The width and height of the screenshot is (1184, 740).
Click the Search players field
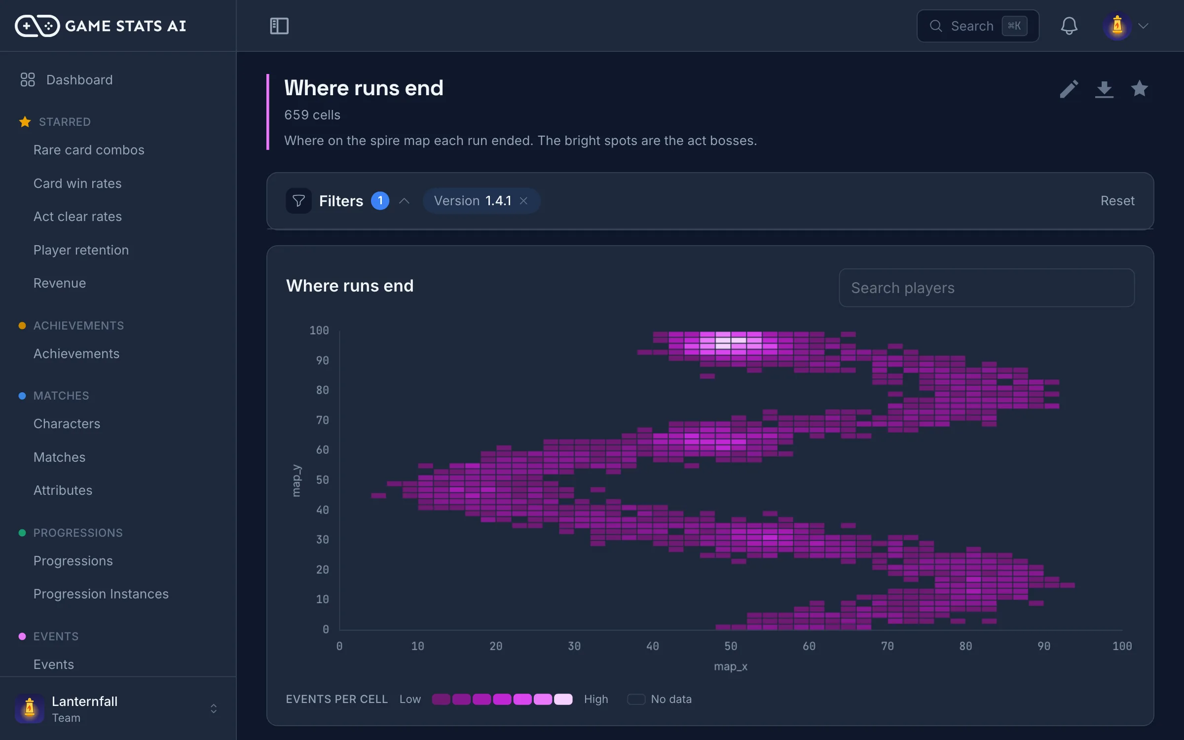point(987,288)
